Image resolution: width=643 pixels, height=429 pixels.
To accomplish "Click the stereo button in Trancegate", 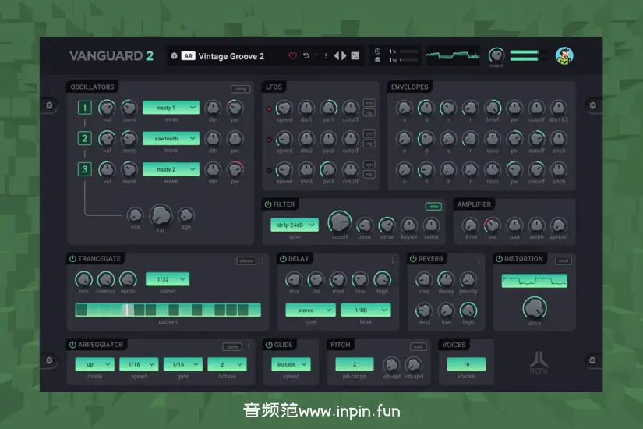I will [246, 261].
